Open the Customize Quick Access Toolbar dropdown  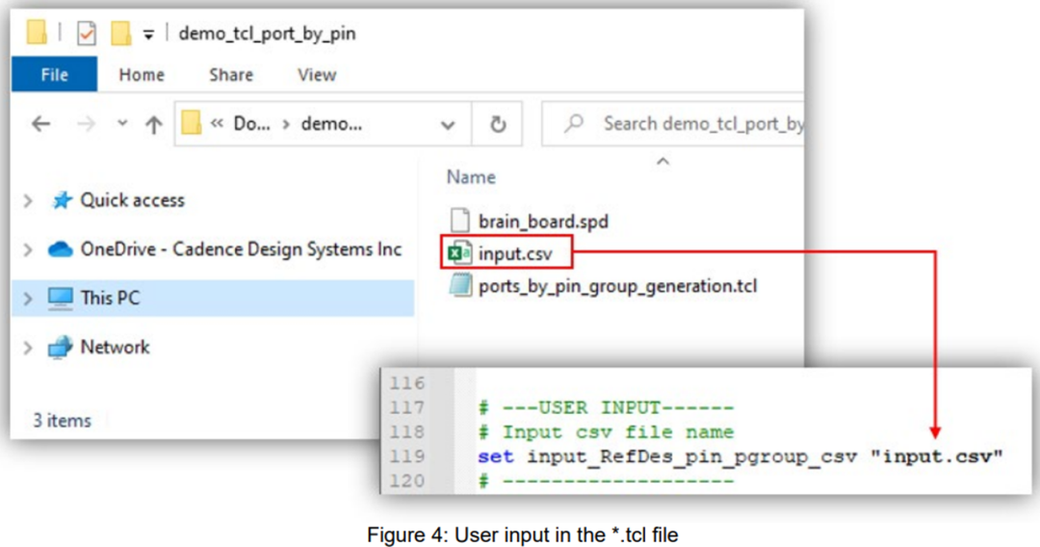tap(148, 35)
